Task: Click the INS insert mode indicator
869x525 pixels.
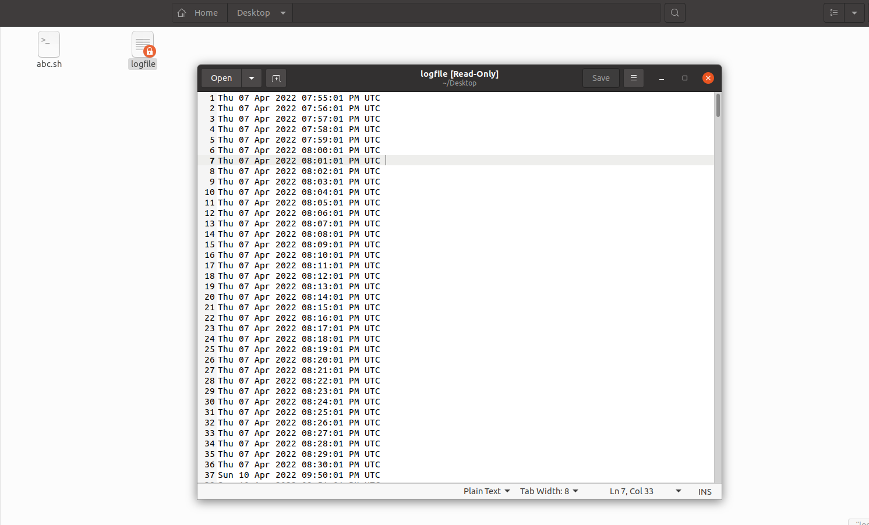Action: tap(705, 492)
